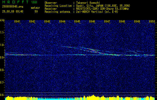Click the 0944 time marker
This screenshot has height=100, width=157.
[x=62, y=21]
